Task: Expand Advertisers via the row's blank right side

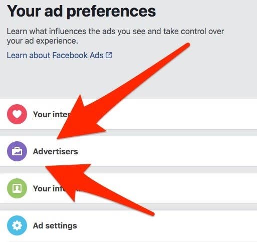Action: (x=167, y=151)
